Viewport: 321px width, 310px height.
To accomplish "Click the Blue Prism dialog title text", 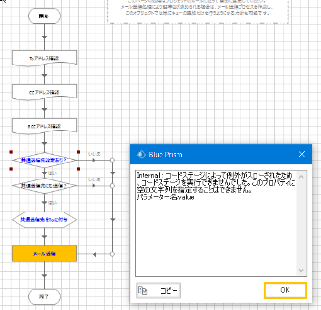I will (x=165, y=155).
